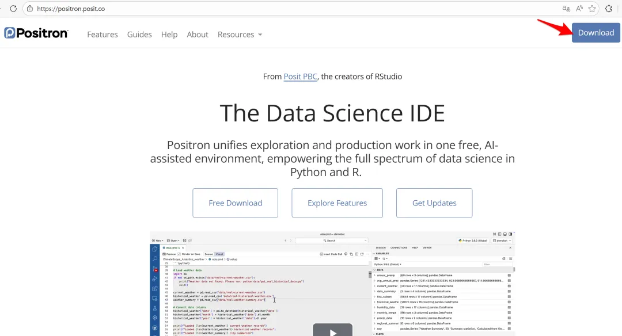Click the variables filter field in the demo
Screen dimensions: 622x336
point(498,264)
